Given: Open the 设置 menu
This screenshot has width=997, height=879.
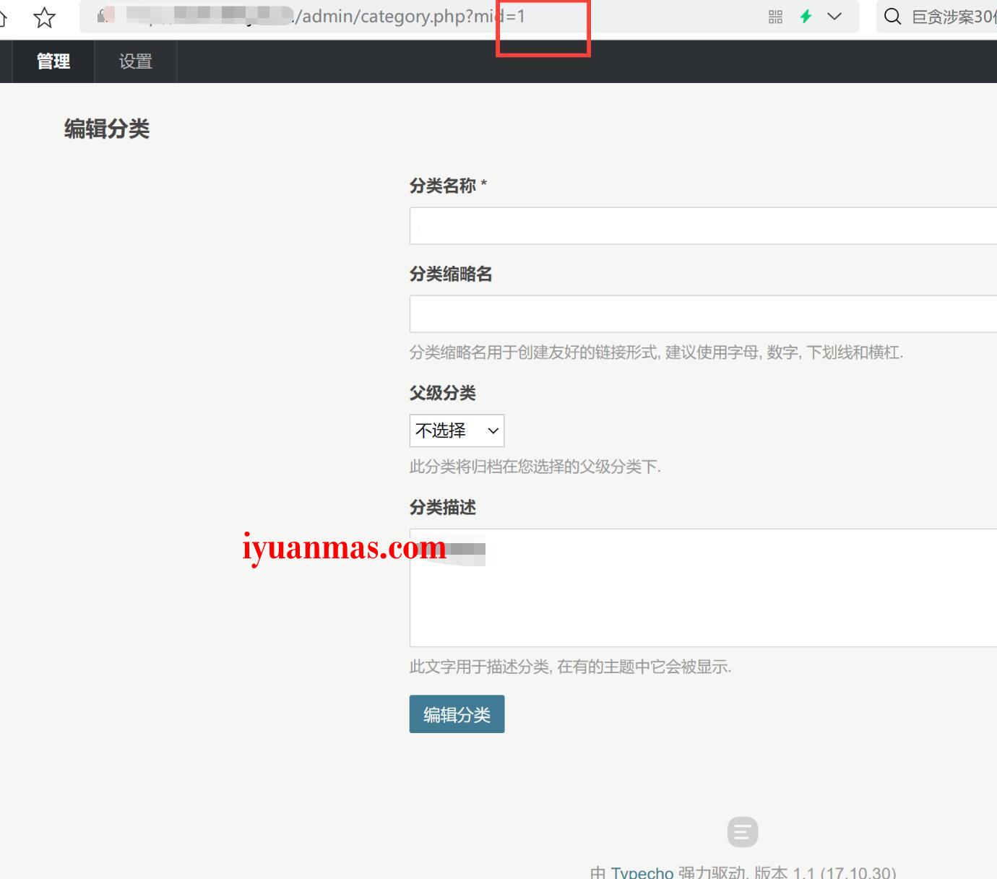Looking at the screenshot, I should 136,61.
